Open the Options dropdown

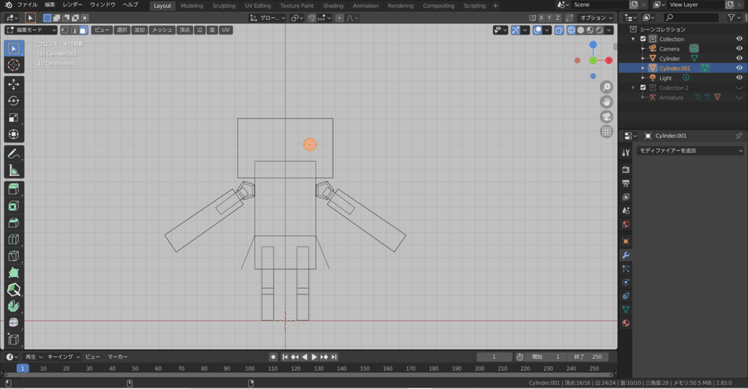coord(596,18)
